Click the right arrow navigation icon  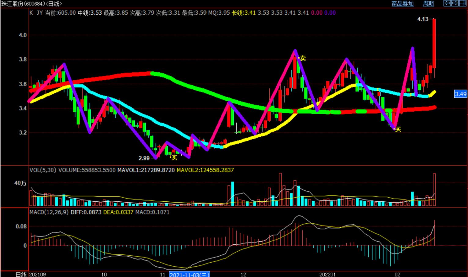coord(455,3)
